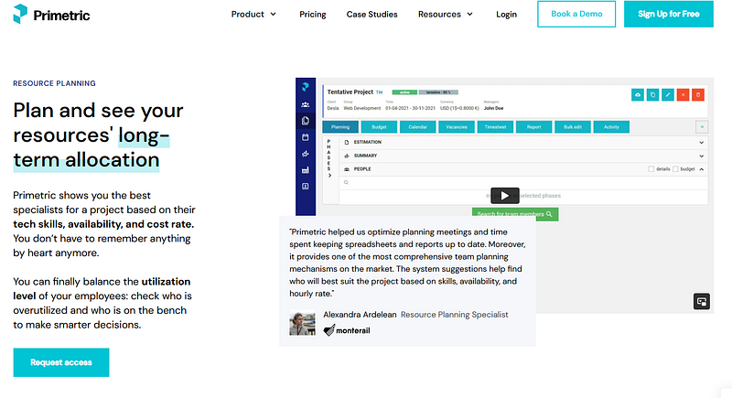Select the Bulk edit tab
The width and height of the screenshot is (732, 398).
click(573, 127)
